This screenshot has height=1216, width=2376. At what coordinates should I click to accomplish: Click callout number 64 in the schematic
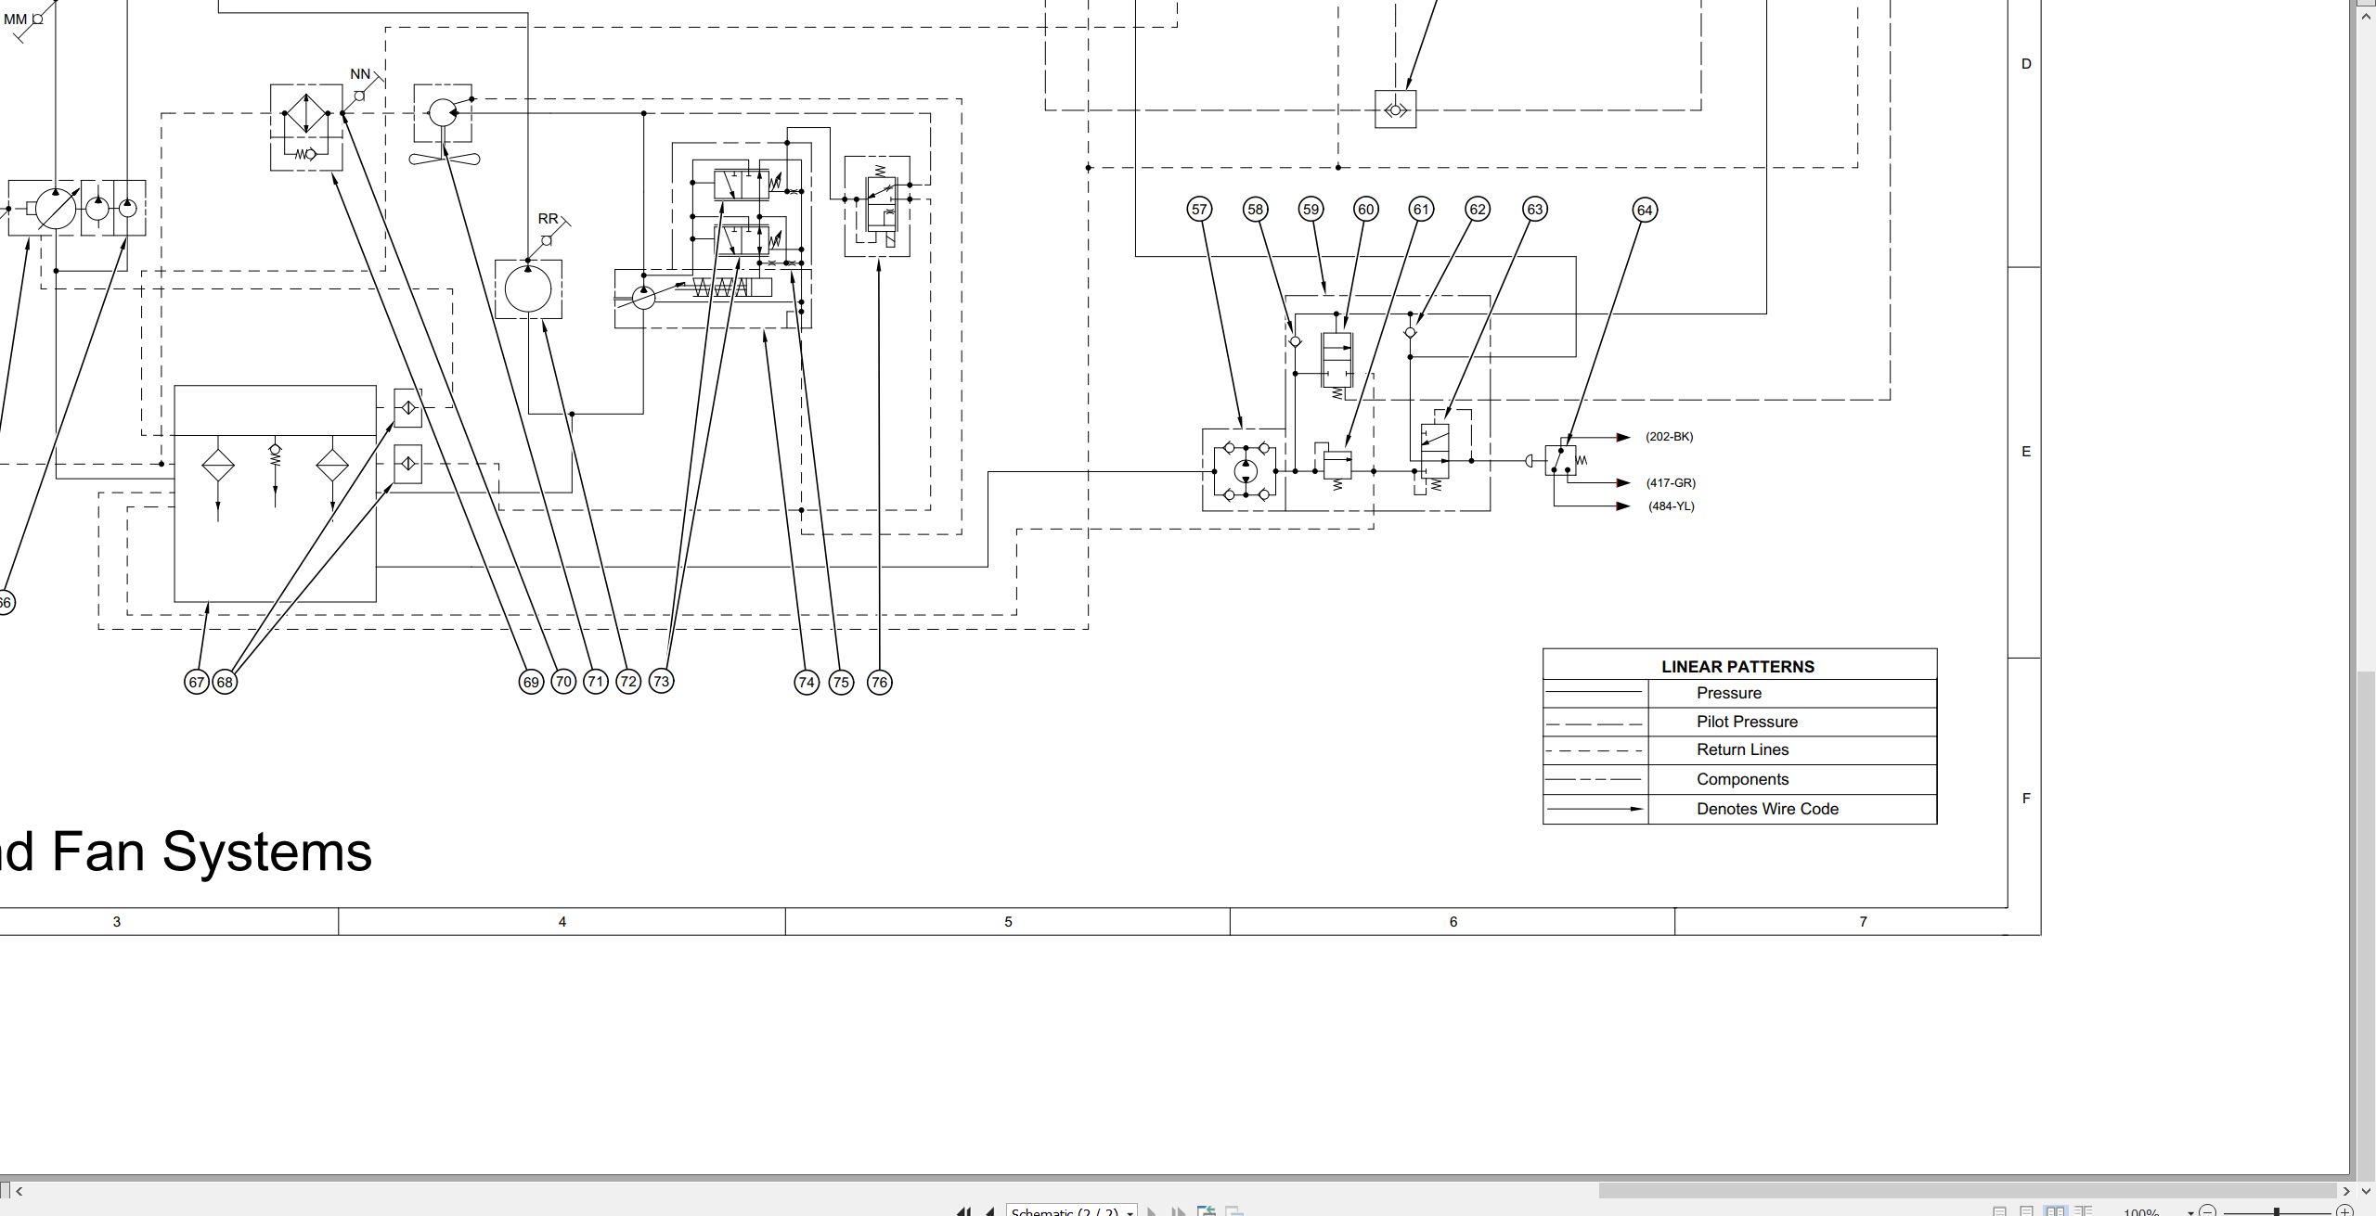coord(1645,211)
